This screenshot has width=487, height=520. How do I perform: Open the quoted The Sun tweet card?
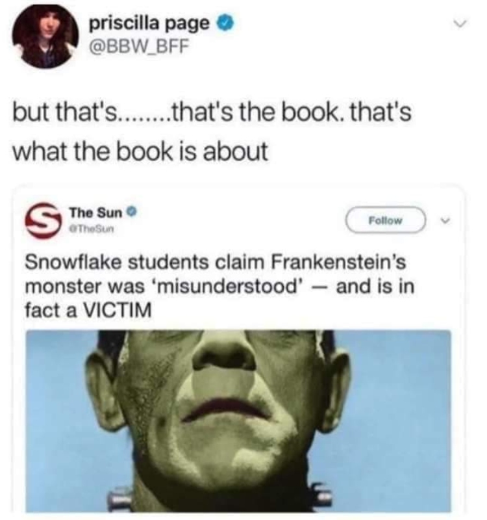pyautogui.click(x=238, y=350)
